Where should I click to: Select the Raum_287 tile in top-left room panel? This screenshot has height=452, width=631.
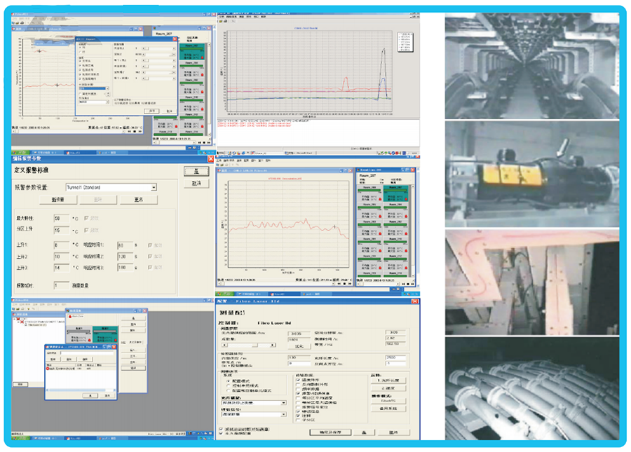[192, 52]
